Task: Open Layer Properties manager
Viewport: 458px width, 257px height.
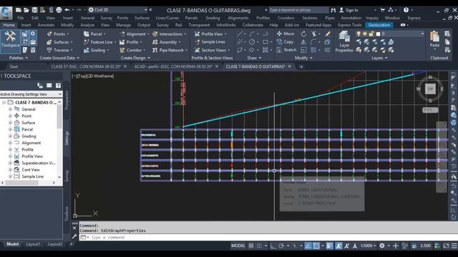Action: click(x=344, y=41)
